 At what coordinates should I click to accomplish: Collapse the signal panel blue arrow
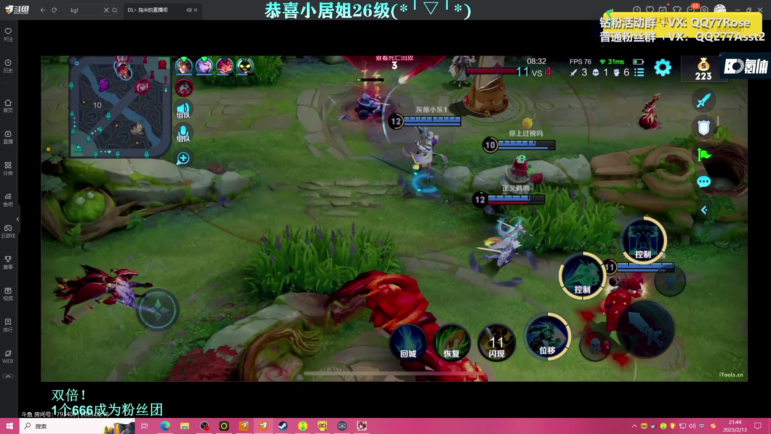click(704, 210)
